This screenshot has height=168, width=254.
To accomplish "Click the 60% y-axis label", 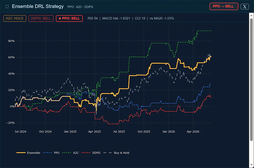I will coord(11,57).
